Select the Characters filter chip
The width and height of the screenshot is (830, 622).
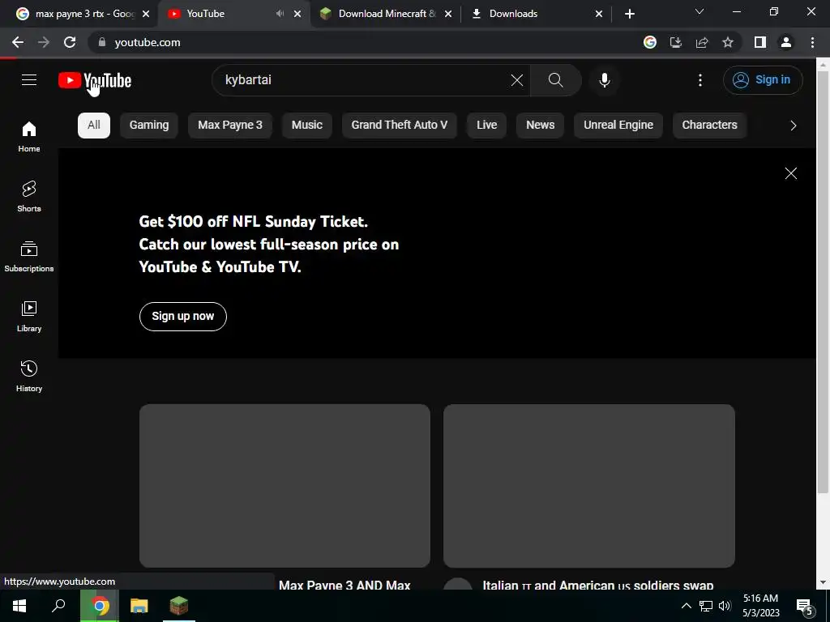tap(709, 126)
